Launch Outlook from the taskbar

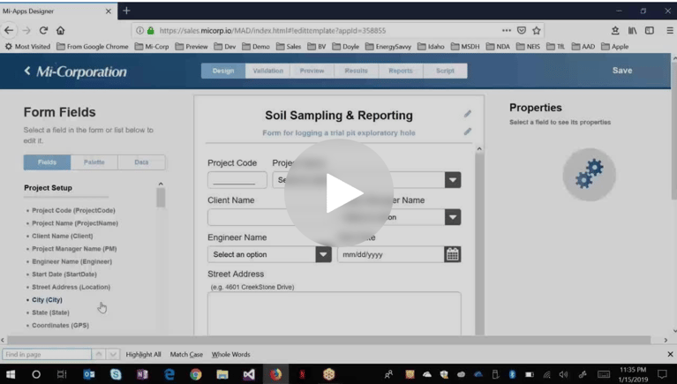[89, 374]
